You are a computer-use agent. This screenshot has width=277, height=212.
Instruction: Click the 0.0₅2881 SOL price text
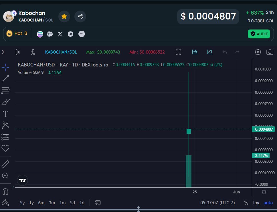(x=261, y=21)
